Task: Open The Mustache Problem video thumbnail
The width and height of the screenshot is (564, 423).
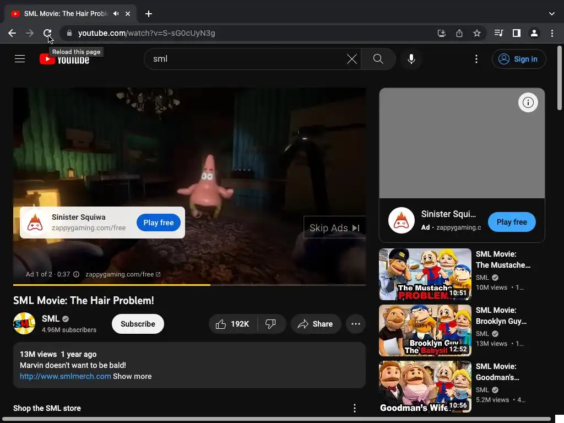Action: tap(425, 274)
